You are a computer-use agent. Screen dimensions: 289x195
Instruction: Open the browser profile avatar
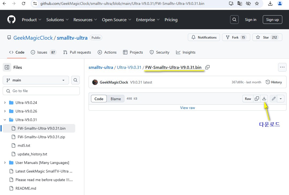point(280,3)
